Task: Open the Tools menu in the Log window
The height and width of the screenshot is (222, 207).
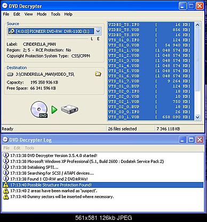Action: click(29, 148)
